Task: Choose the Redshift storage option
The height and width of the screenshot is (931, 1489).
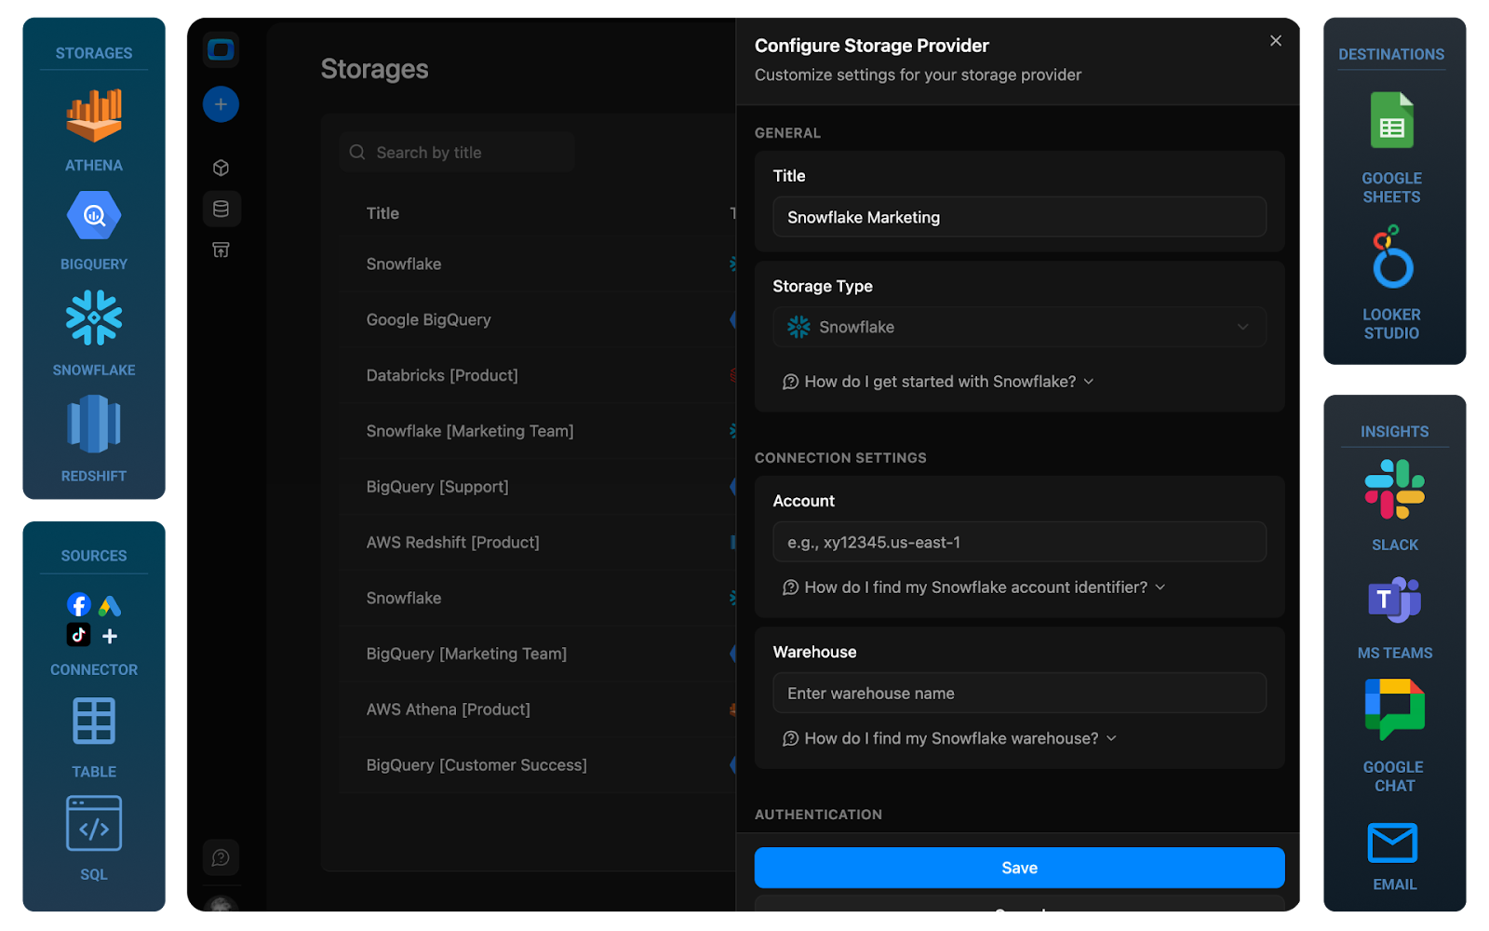Action: point(93,424)
